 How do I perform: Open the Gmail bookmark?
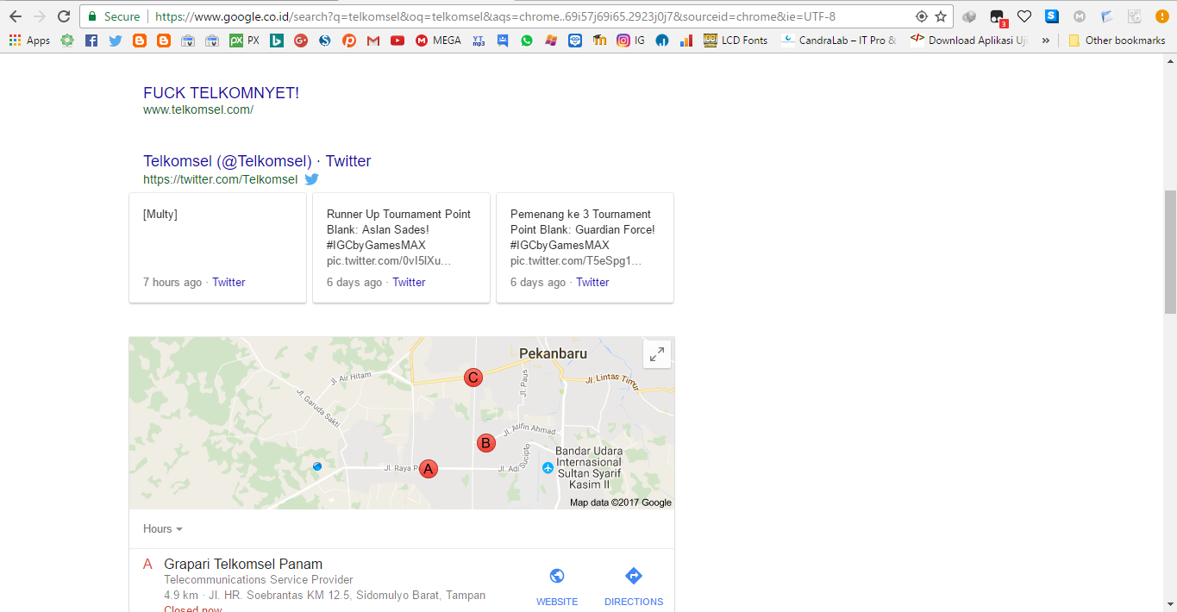click(373, 40)
